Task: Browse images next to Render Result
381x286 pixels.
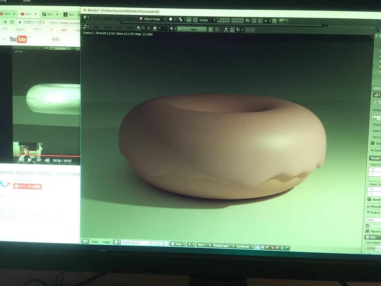Action: (117, 242)
